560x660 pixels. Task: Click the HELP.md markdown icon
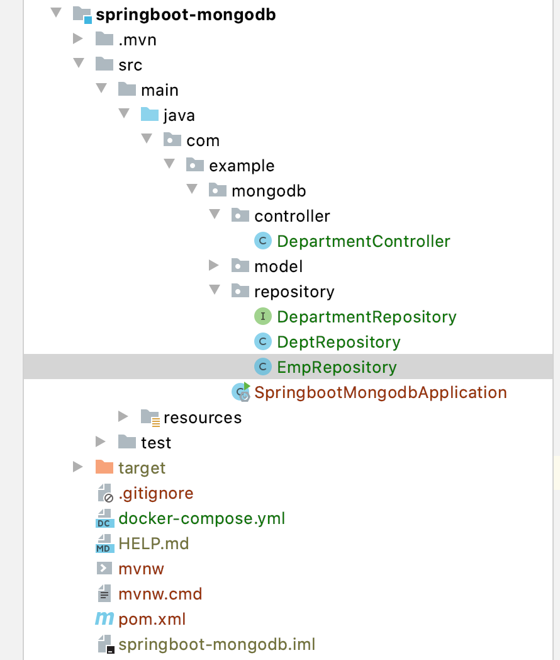click(104, 543)
